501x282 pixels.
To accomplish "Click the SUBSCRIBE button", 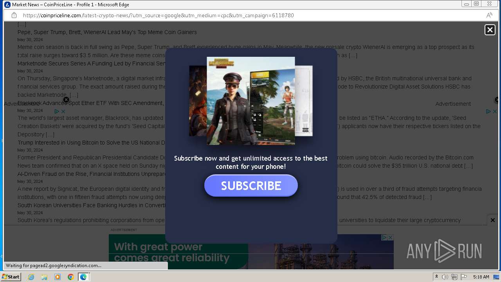I will [251, 186].
